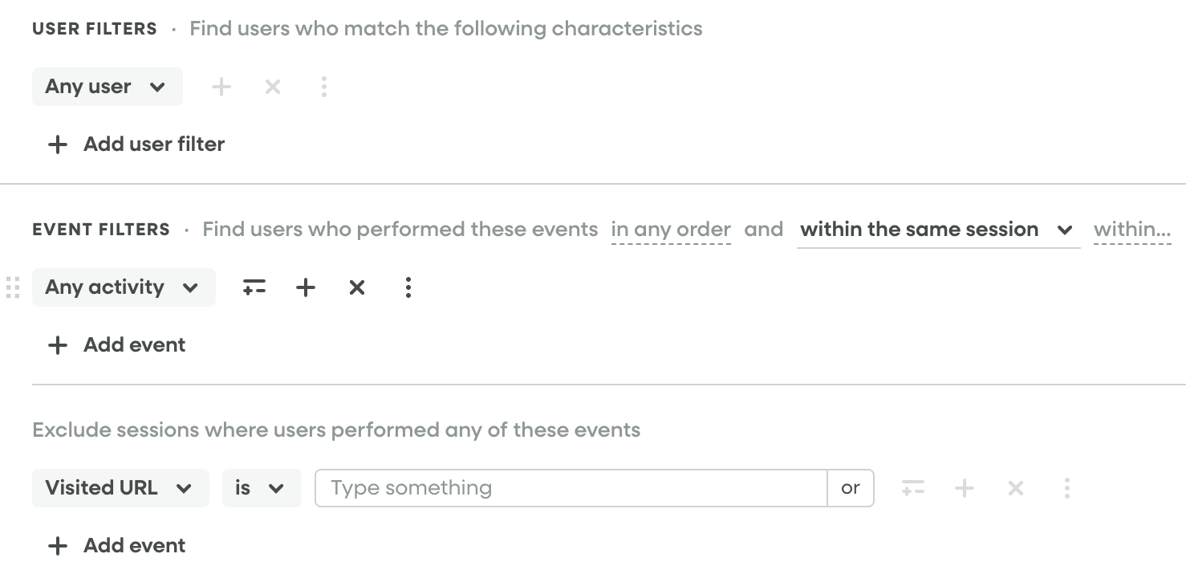The height and width of the screenshot is (570, 1186).
Task: Click Add event under Any activity
Action: pyautogui.click(x=117, y=345)
